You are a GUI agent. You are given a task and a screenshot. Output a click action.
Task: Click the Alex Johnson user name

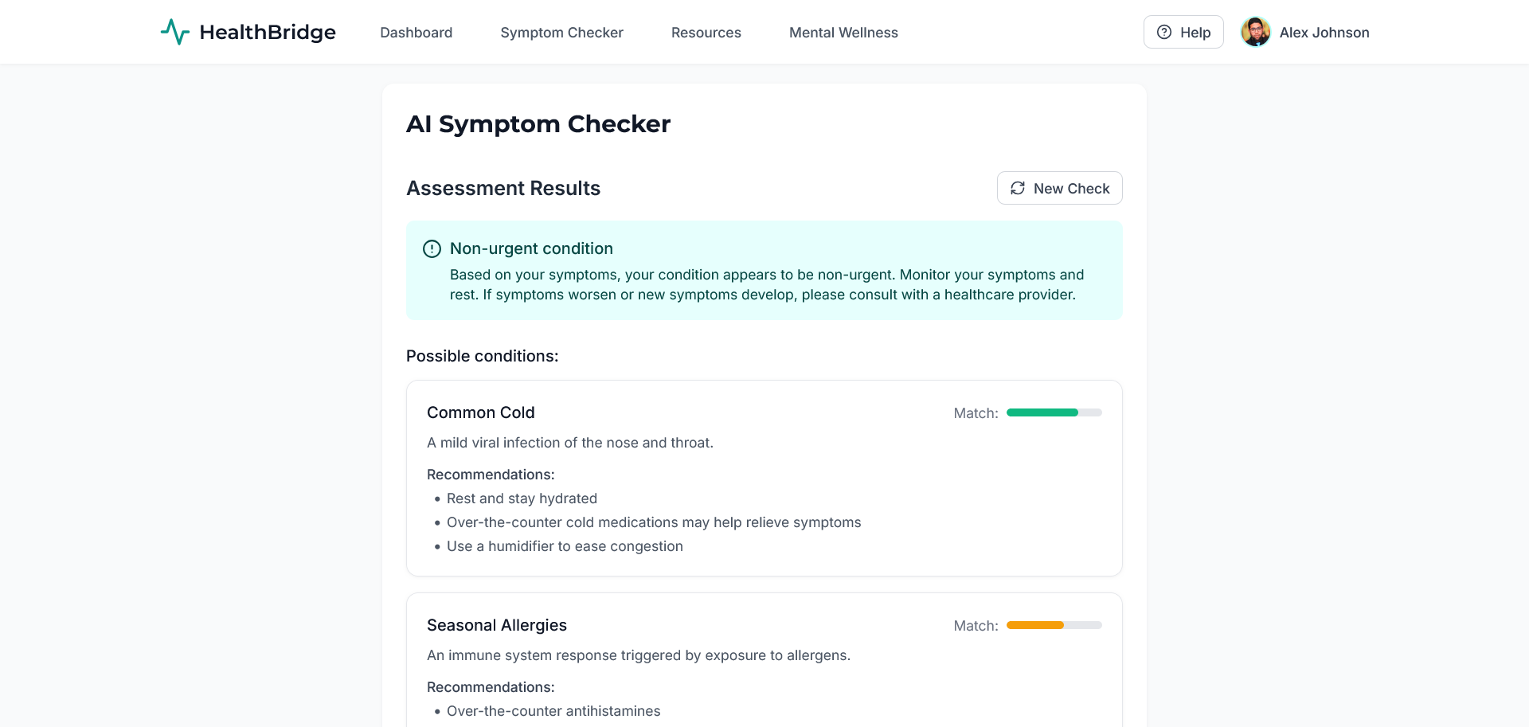coord(1324,33)
